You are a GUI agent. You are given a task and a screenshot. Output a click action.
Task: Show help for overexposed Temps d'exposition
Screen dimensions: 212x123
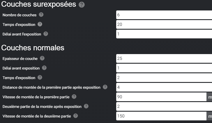point(40,24)
